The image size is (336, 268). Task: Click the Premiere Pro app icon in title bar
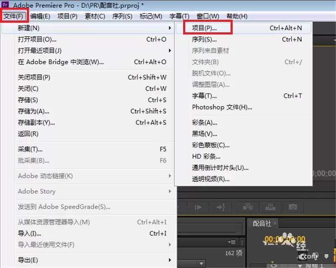click(x=5, y=4)
